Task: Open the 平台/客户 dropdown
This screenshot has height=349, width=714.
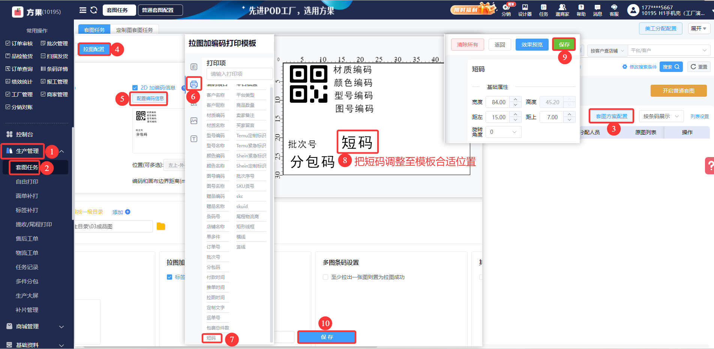Action: point(669,51)
